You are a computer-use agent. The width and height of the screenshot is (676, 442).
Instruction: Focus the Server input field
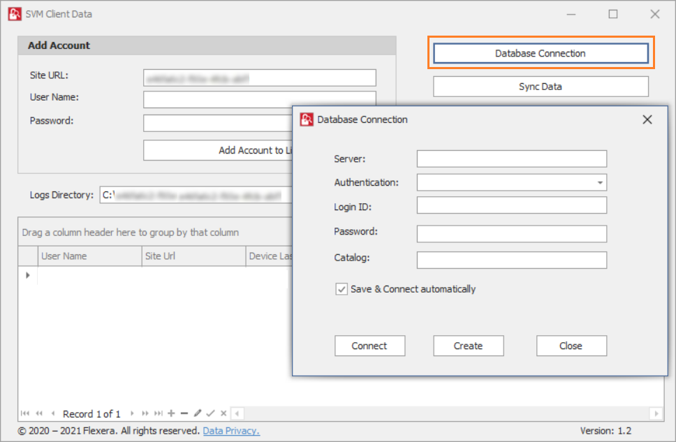[511, 159]
